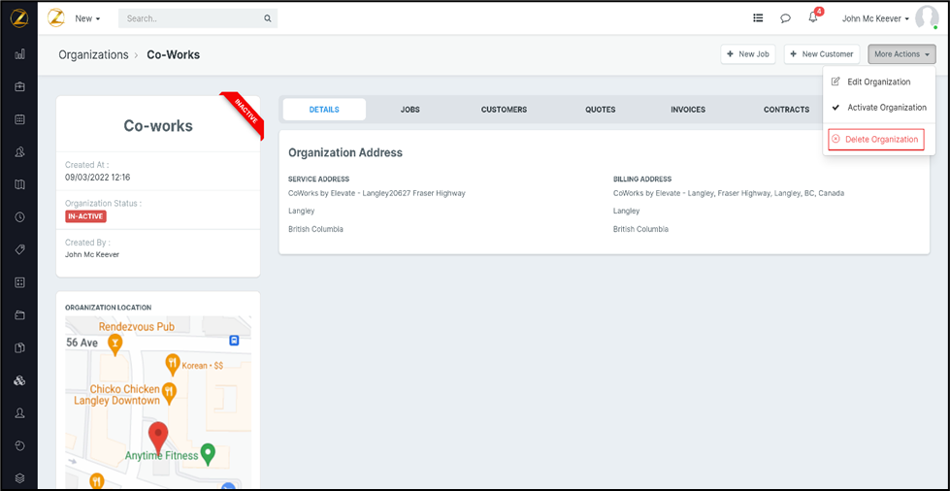Click the red map pin marker
The image size is (950, 491).
pyautogui.click(x=158, y=438)
